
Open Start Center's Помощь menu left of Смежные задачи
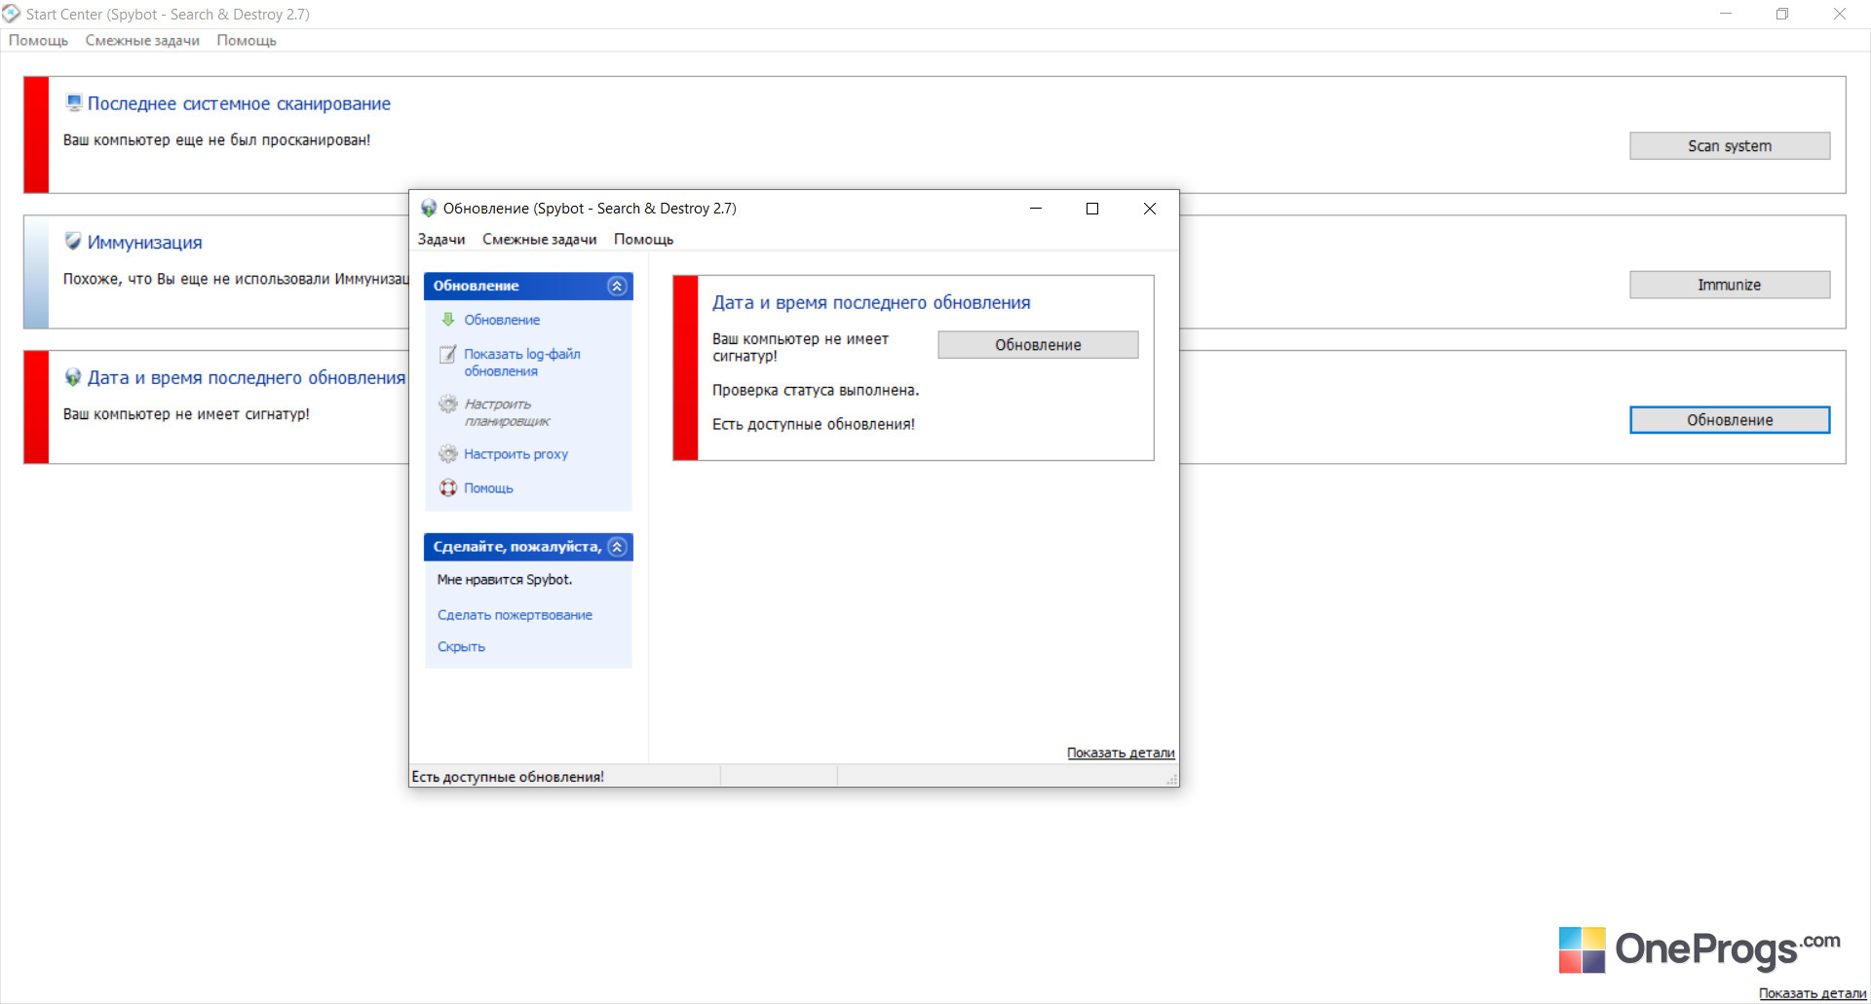38,40
